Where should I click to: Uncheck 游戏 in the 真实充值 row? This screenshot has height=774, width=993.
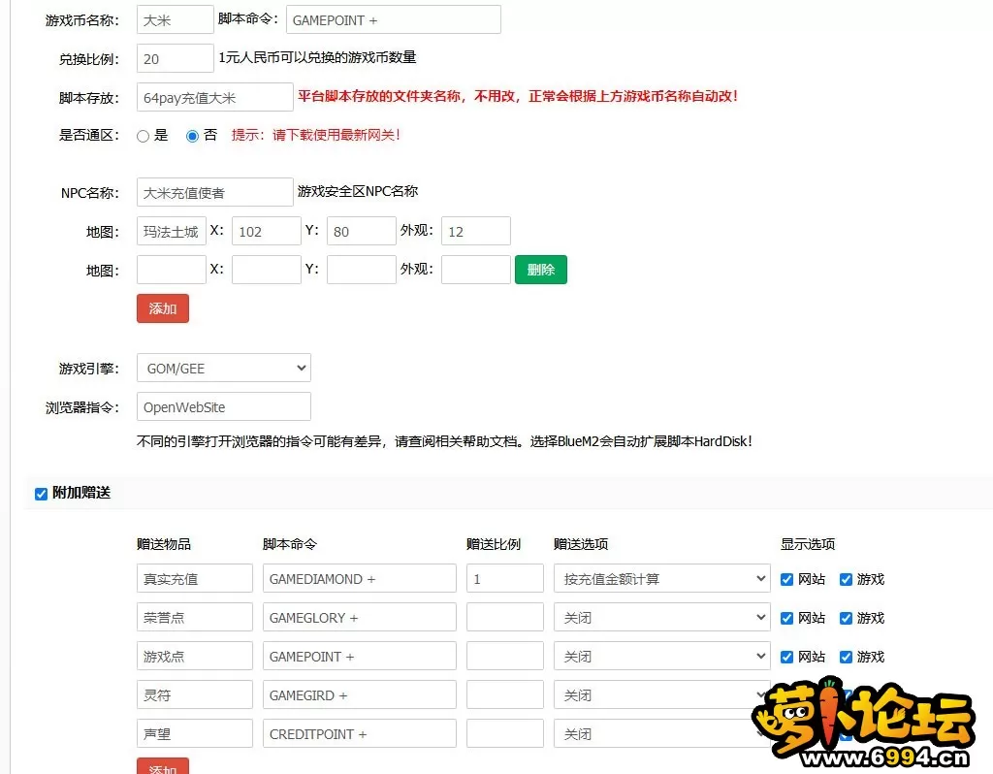pos(846,580)
